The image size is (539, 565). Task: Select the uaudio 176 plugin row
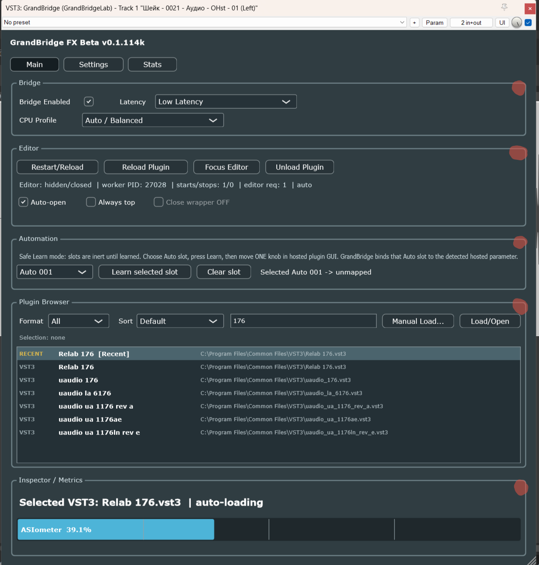coord(269,380)
